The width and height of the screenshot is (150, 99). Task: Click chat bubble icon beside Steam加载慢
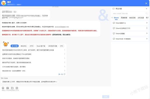click(x=114, y=33)
